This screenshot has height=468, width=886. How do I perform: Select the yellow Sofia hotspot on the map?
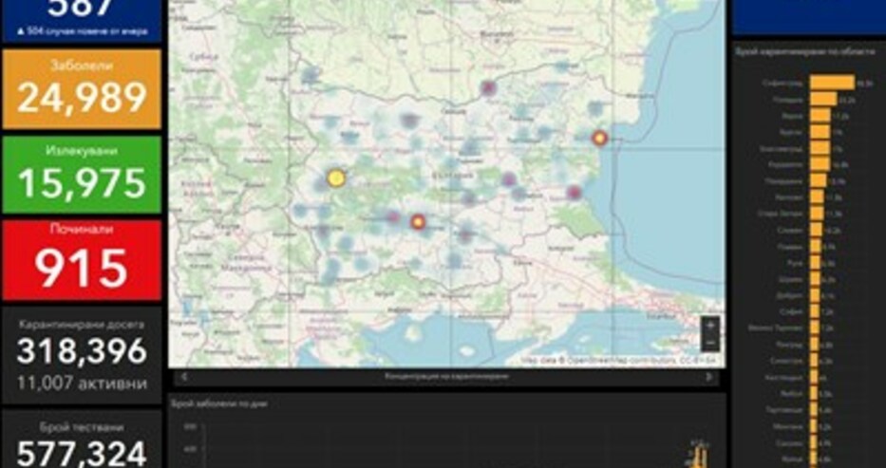335,178
